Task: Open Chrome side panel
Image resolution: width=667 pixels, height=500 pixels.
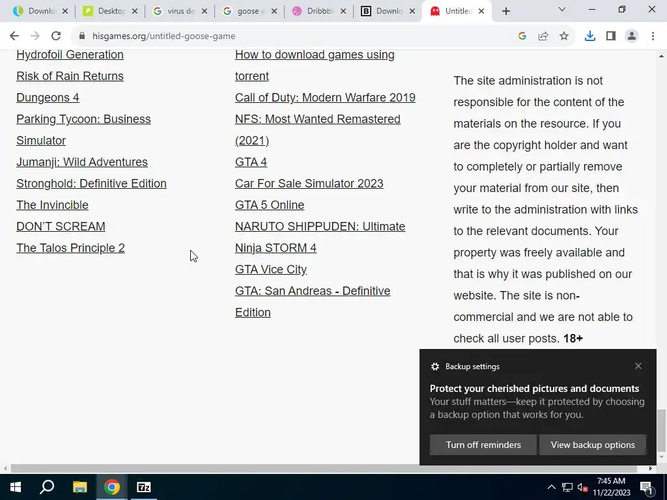Action: [x=611, y=36]
